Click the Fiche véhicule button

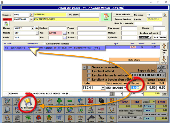click(x=123, y=15)
